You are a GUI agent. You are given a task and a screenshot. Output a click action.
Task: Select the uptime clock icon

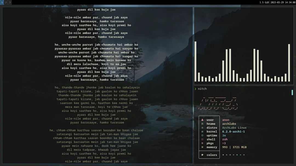[x=202, y=135]
